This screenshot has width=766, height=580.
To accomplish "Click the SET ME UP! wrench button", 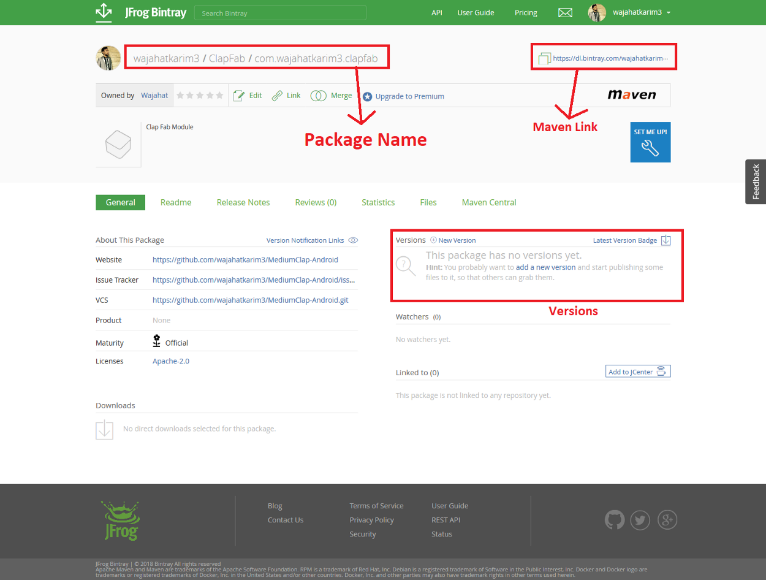I will [x=650, y=142].
